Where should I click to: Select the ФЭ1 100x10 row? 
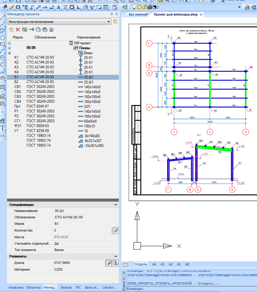tap(63, 126)
